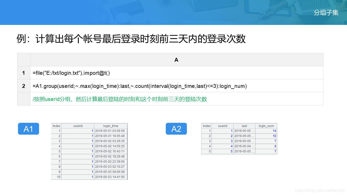Screen dimensions: 347x195
Task: Click the login_time column header
Action: point(111,126)
